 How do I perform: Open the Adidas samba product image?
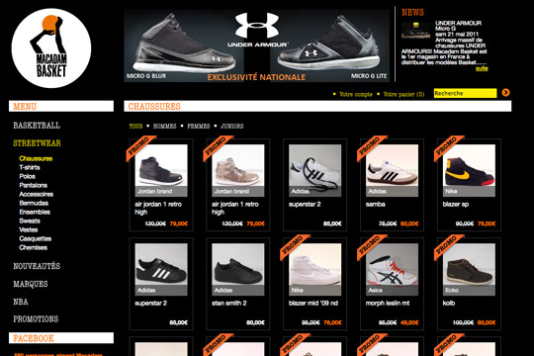click(392, 170)
